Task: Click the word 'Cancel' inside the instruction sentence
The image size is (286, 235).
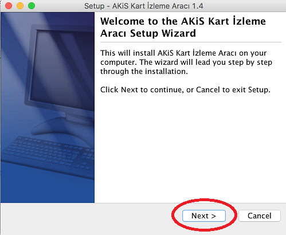Action: pos(208,89)
